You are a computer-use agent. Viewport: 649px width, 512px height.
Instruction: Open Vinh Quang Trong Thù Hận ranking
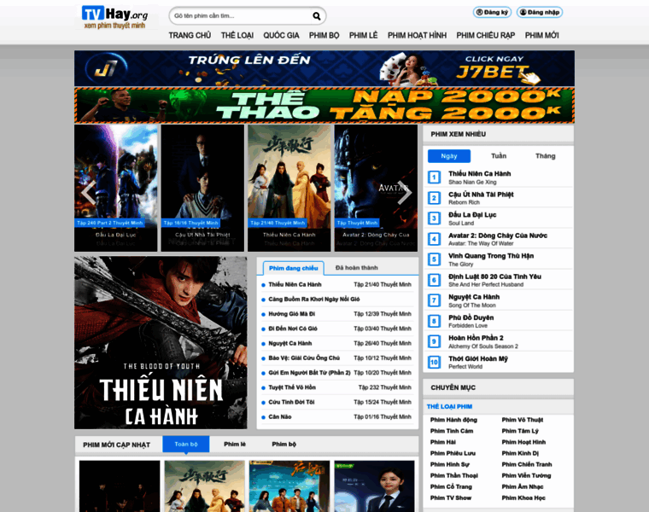[491, 256]
